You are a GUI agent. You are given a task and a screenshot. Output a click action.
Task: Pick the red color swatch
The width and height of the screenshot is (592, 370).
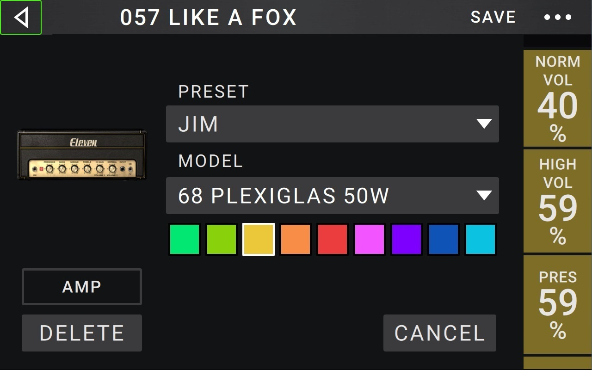333,240
